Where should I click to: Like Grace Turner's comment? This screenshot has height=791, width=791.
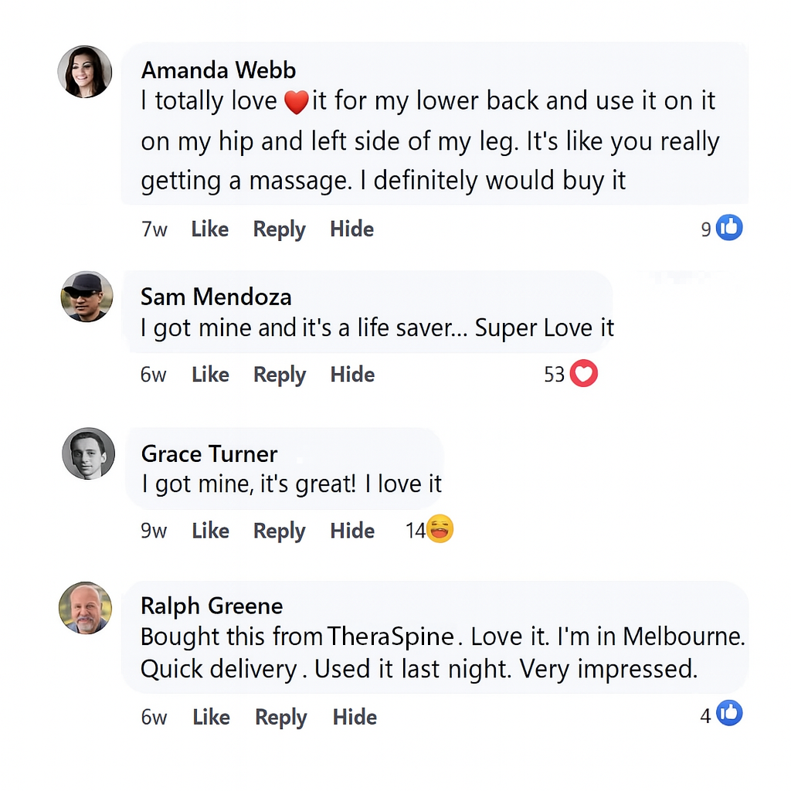[210, 531]
